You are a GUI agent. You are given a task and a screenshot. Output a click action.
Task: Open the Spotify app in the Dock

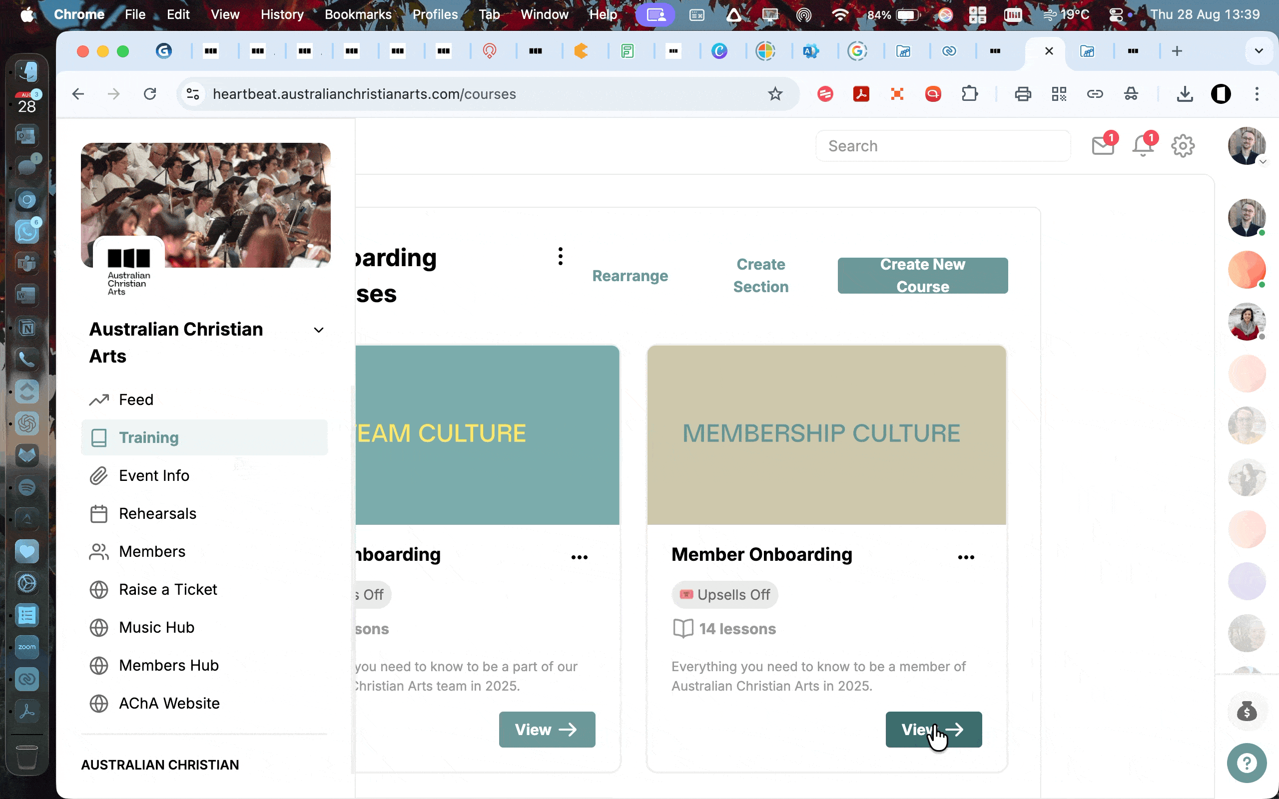click(x=27, y=487)
